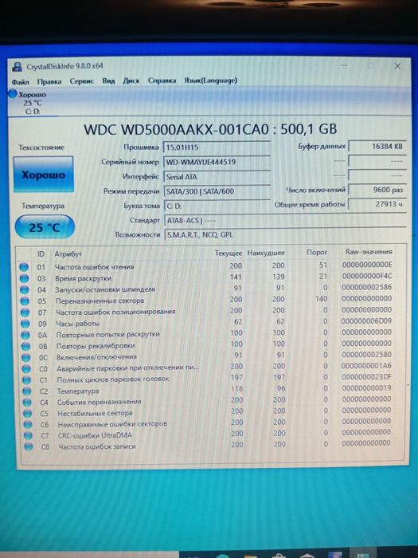
Task: Click the status circle for attribute 04
Action: (x=24, y=289)
